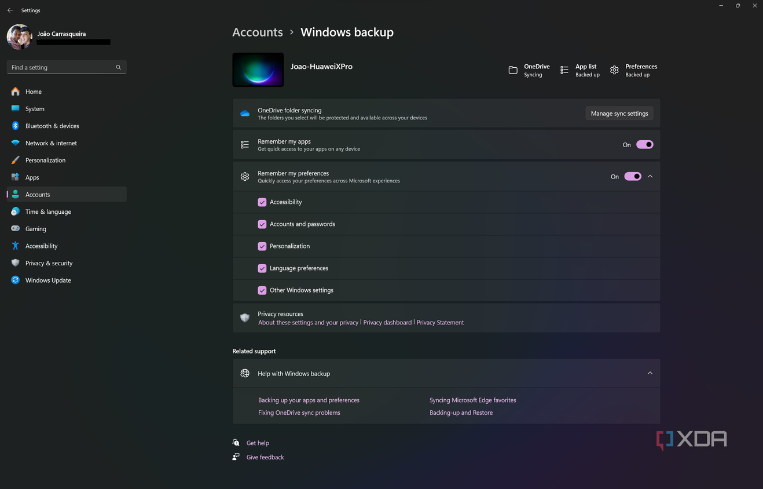Open About these settings and your privacy link
This screenshot has height=489, width=763.
pyautogui.click(x=308, y=323)
